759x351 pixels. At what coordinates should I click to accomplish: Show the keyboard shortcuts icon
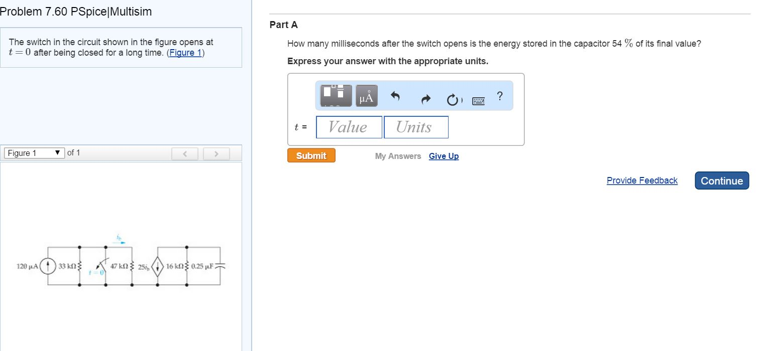(478, 101)
